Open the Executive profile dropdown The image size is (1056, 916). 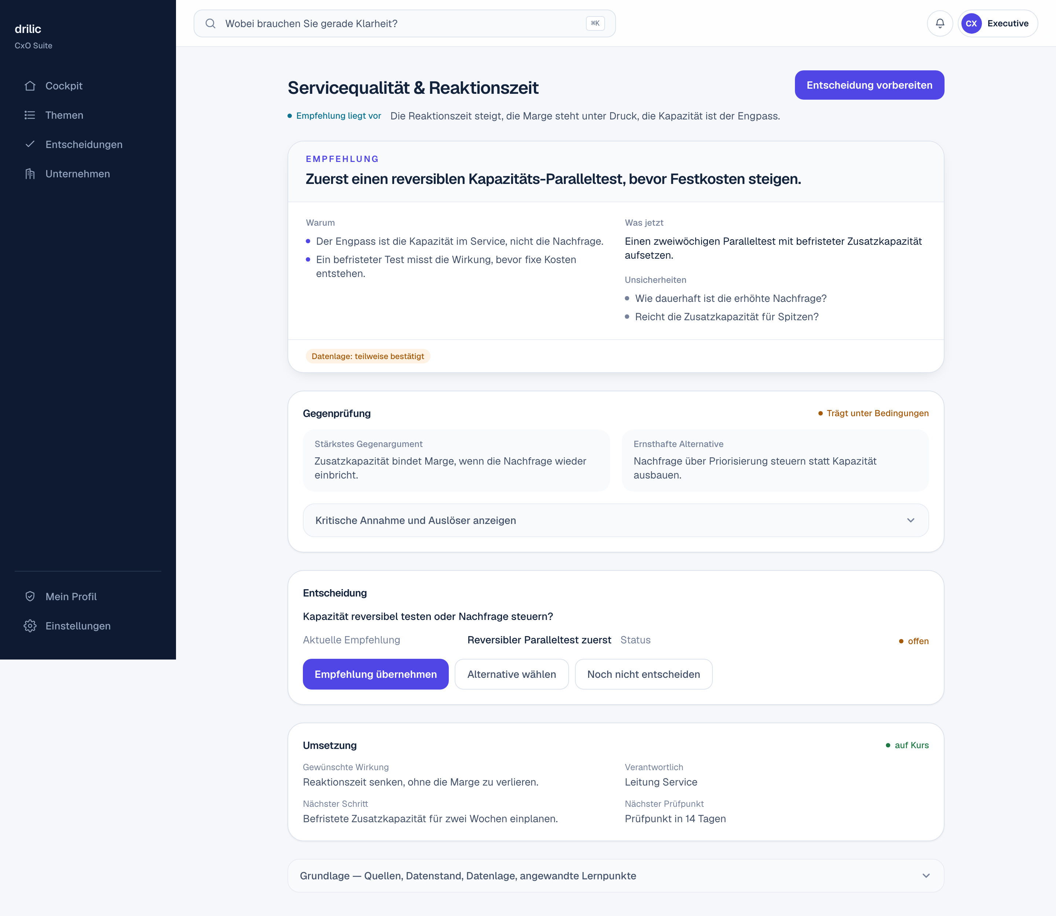coord(998,23)
